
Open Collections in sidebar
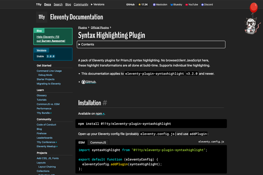coord(43,171)
